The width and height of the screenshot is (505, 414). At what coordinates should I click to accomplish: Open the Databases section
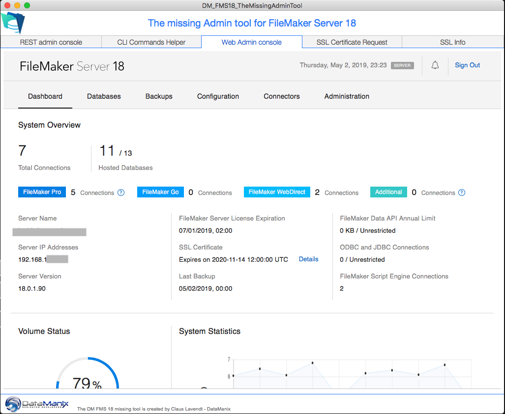coord(104,96)
